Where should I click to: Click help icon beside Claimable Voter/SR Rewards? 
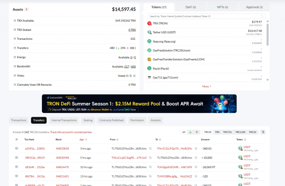[x=15, y=85]
